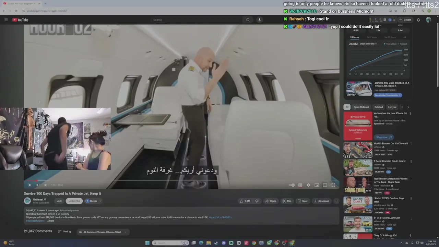Mute the video volume
The width and height of the screenshot is (439, 247).
[45, 185]
